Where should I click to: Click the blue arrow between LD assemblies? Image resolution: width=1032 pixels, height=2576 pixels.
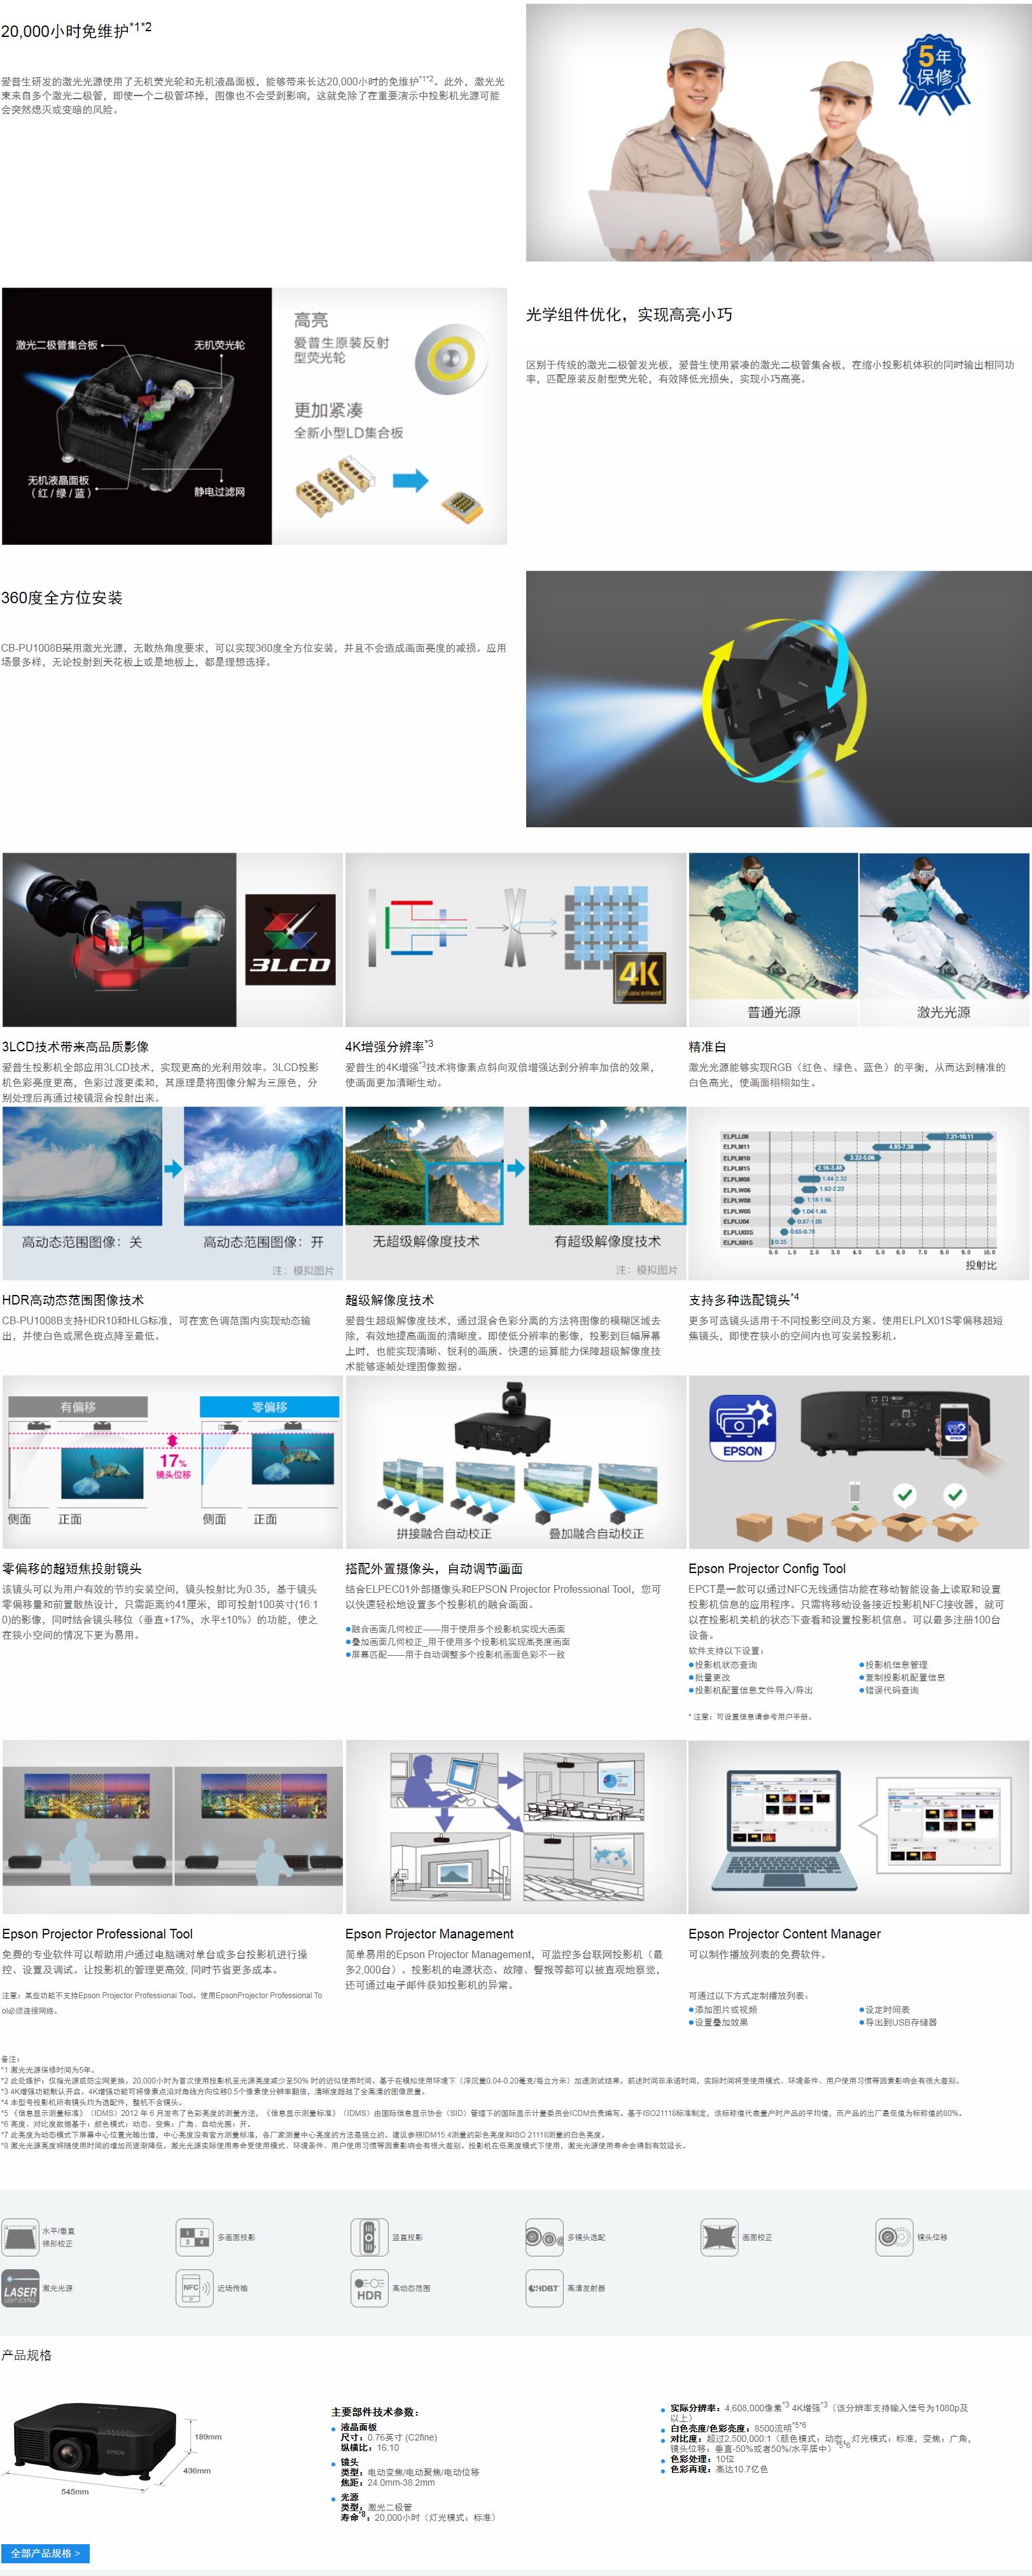point(410,481)
